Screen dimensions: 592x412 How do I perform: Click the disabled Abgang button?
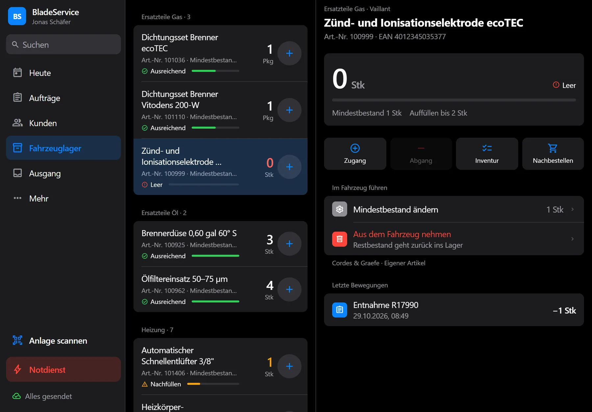[421, 153]
